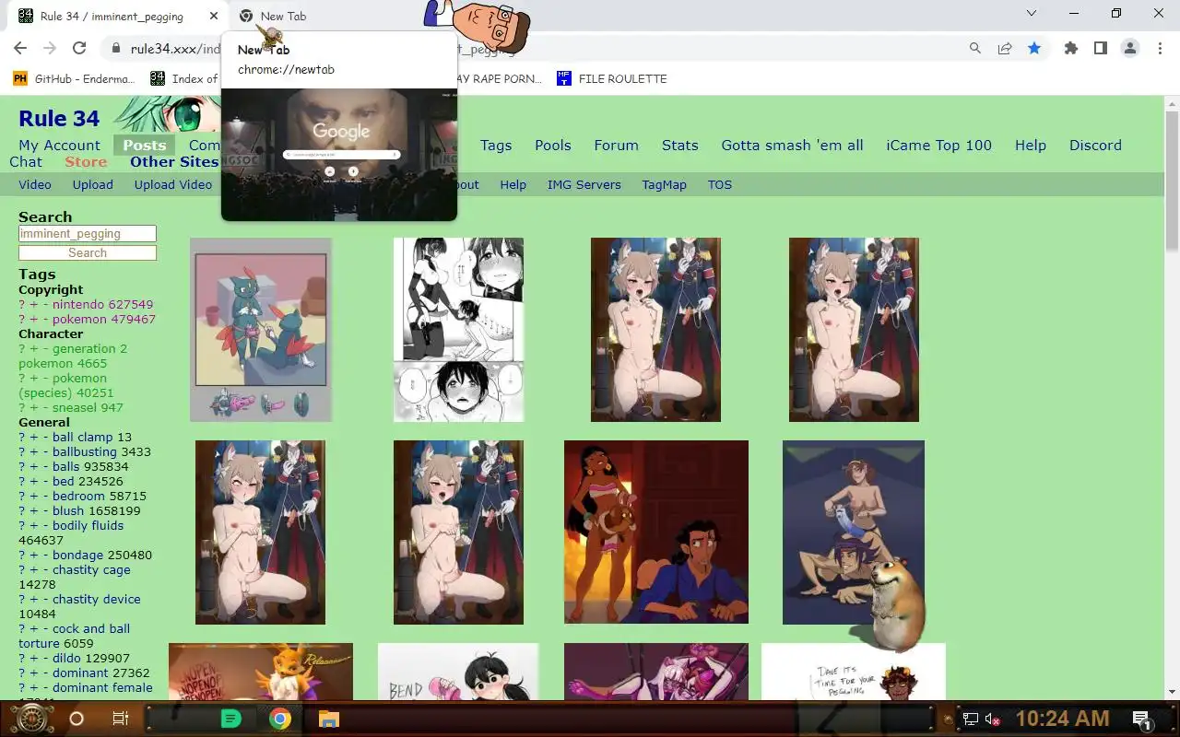
Task: Click the Upload submenu link
Action: click(x=93, y=184)
